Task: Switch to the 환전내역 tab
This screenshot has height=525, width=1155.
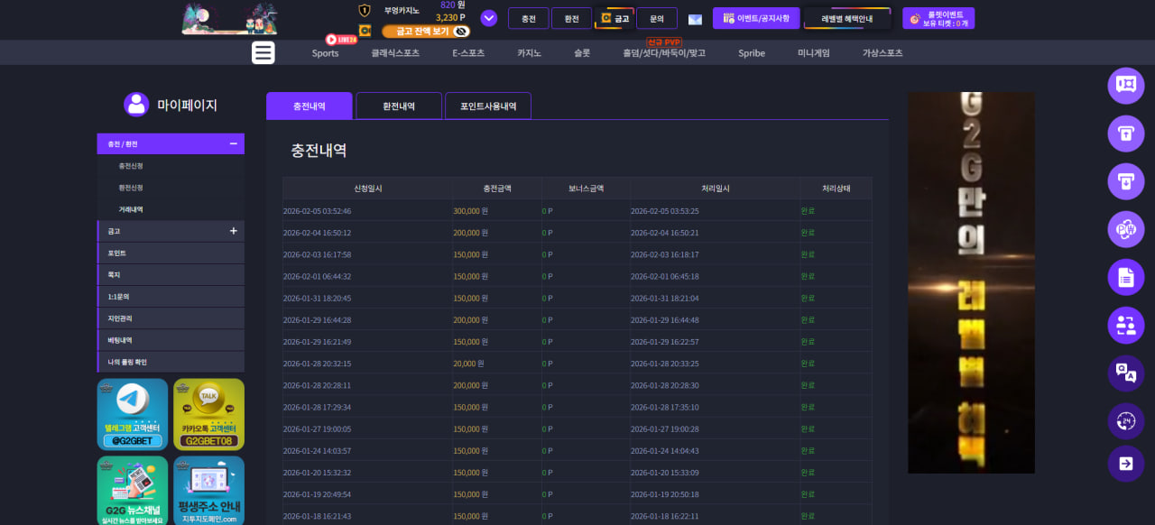Action: (x=399, y=106)
